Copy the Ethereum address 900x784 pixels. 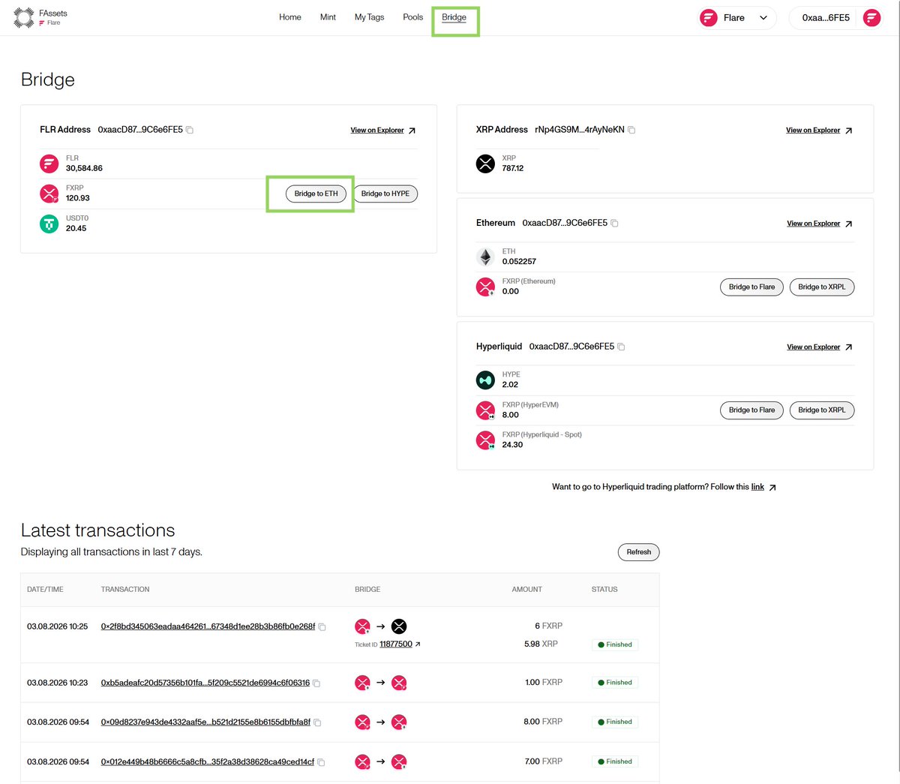[614, 223]
